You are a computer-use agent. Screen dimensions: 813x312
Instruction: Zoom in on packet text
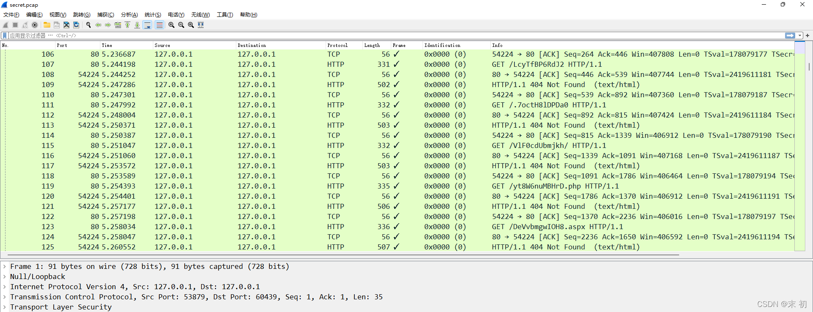tap(171, 25)
